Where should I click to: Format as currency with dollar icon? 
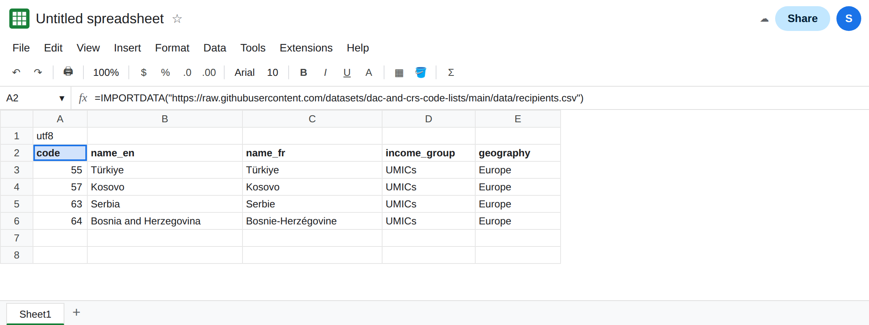point(144,72)
